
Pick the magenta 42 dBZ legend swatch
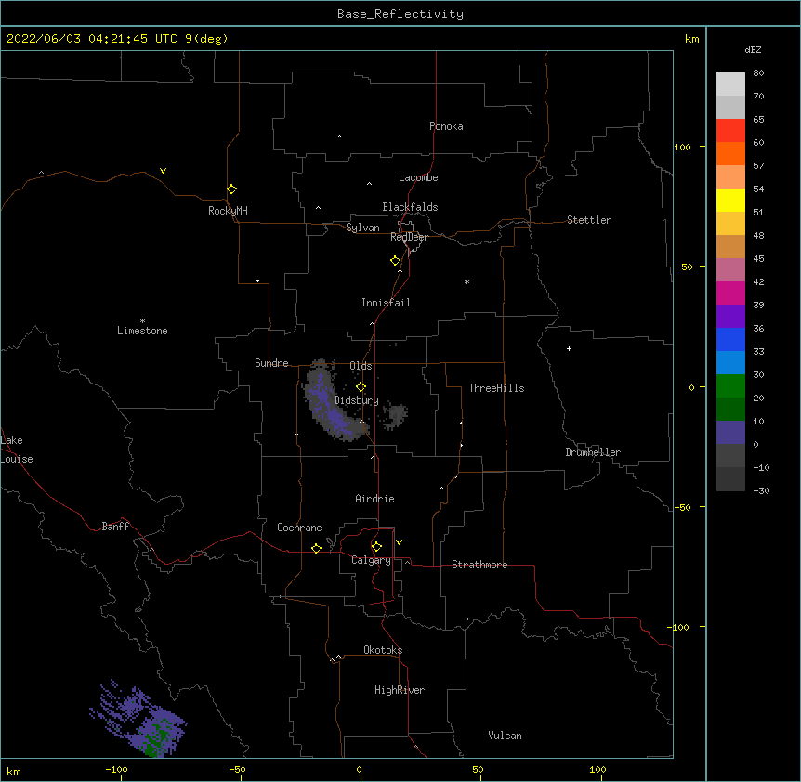[730, 293]
